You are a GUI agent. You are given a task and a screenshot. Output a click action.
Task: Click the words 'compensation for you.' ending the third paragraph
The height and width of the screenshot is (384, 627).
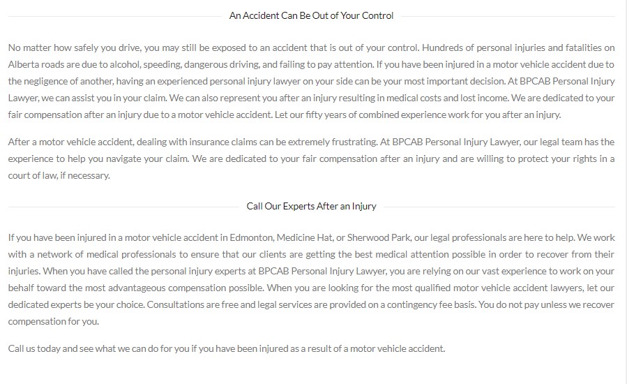[x=53, y=322]
